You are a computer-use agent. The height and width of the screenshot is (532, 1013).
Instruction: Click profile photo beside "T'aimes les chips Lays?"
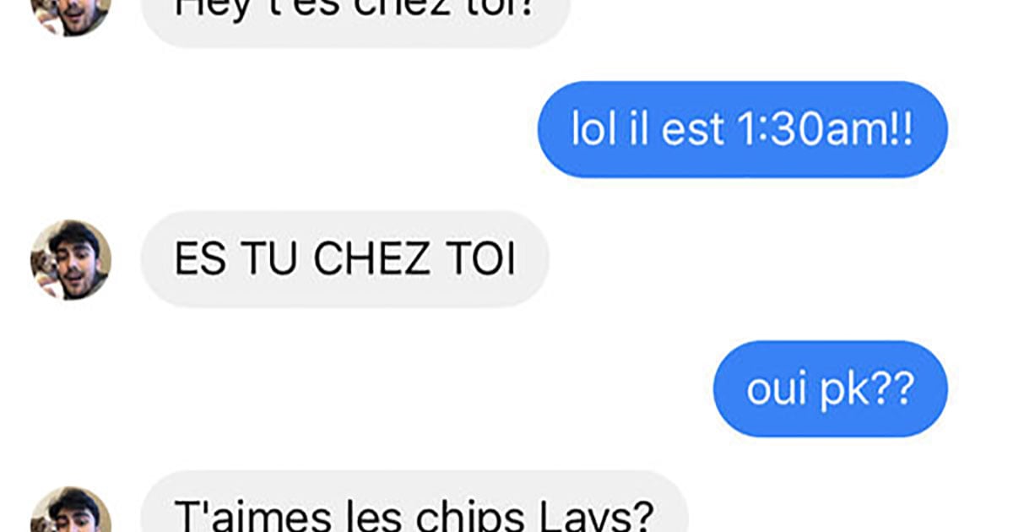(71, 509)
